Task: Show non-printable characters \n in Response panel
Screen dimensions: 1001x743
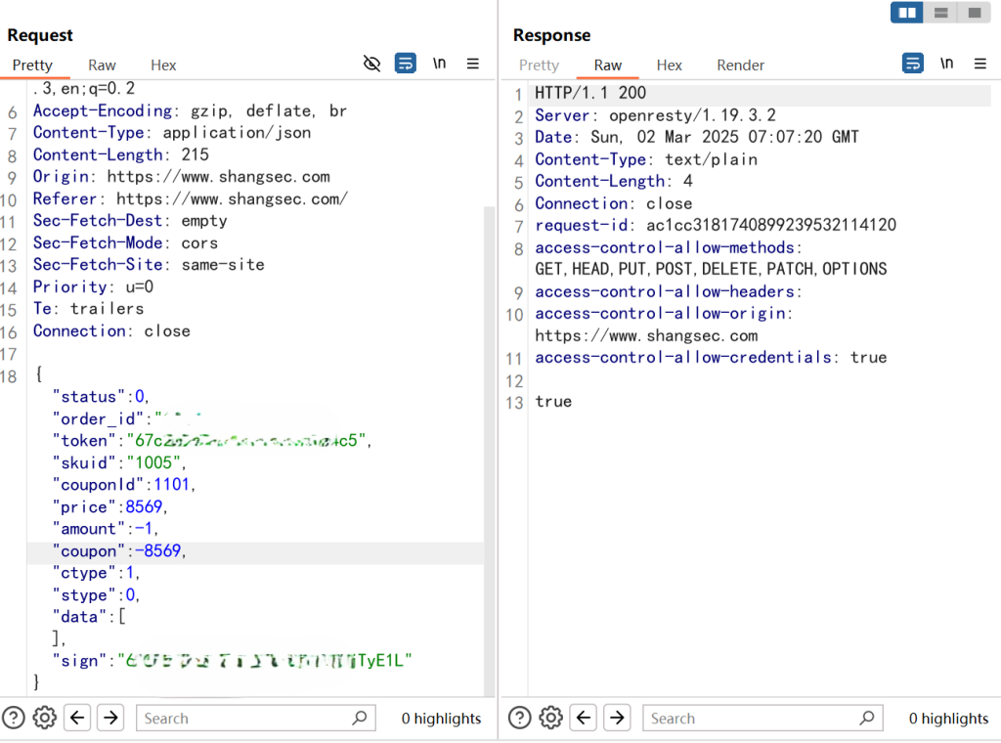Action: [946, 64]
